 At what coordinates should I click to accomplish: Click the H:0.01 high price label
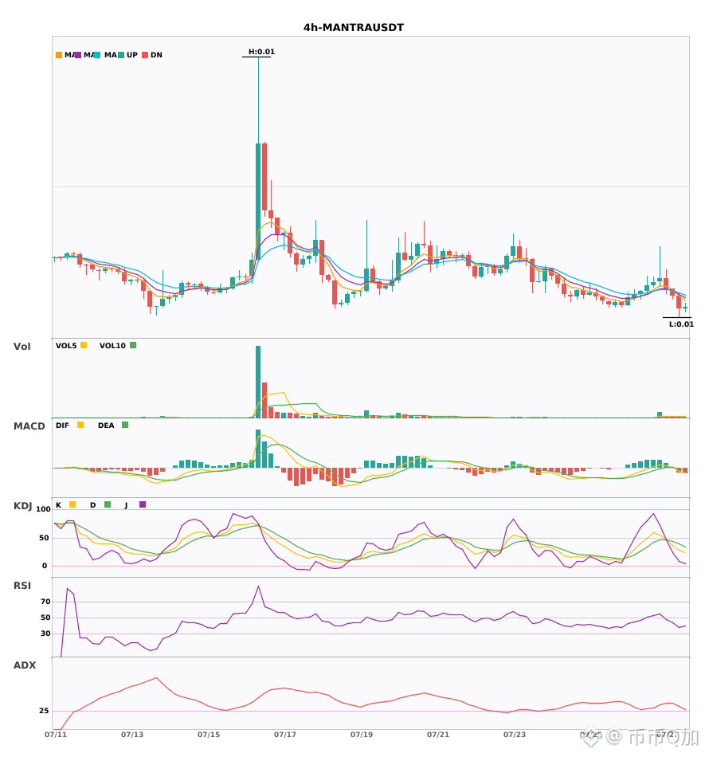261,52
